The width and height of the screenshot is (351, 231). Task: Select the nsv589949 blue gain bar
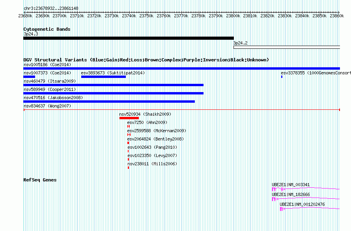tap(113, 93)
